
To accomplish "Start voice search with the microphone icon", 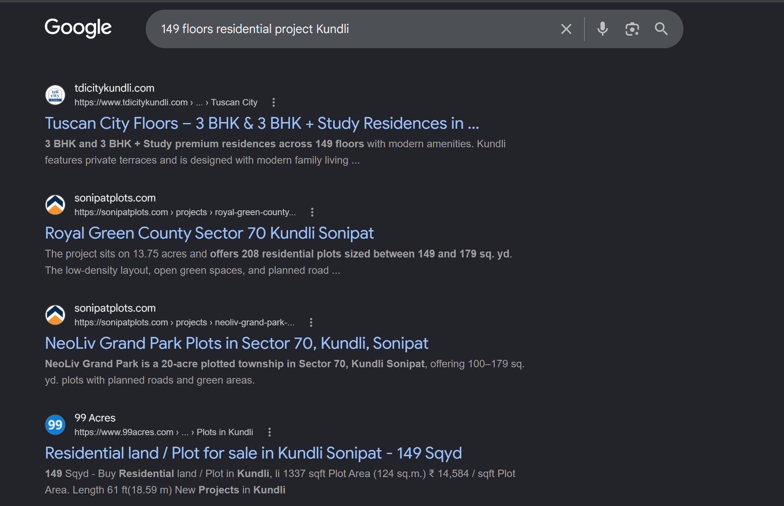I will pyautogui.click(x=602, y=29).
